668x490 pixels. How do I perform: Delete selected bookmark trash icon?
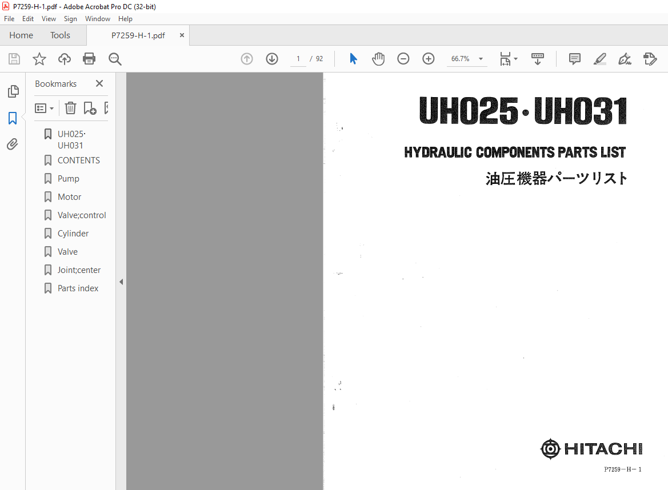[70, 108]
